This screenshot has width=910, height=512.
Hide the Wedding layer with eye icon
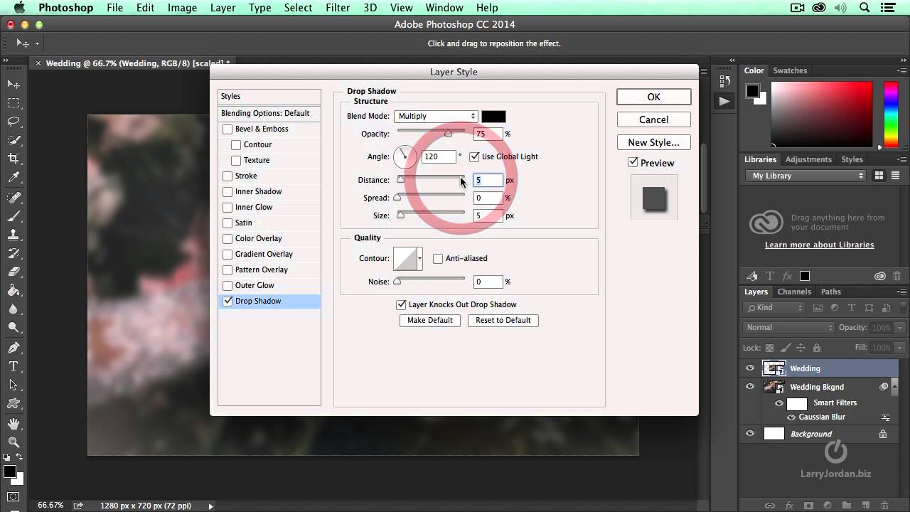coord(750,368)
